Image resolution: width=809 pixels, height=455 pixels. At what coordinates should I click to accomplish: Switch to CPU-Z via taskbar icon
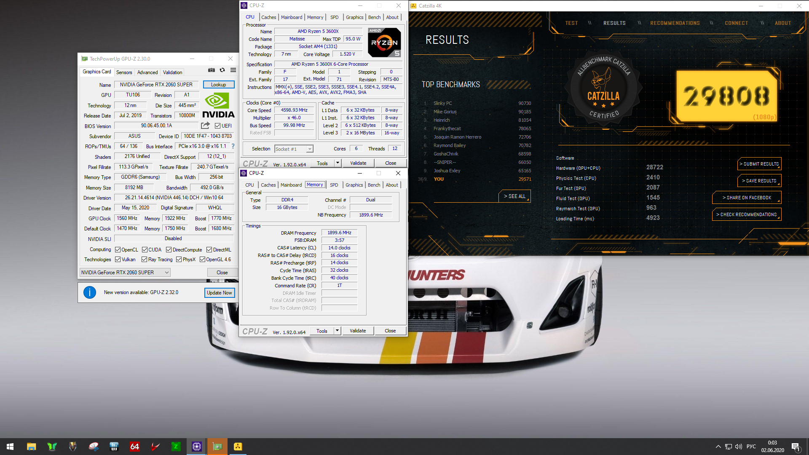(196, 447)
